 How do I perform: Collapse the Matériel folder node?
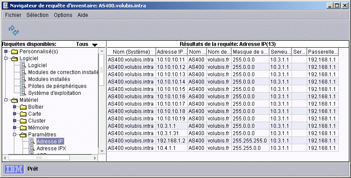pos(6,100)
